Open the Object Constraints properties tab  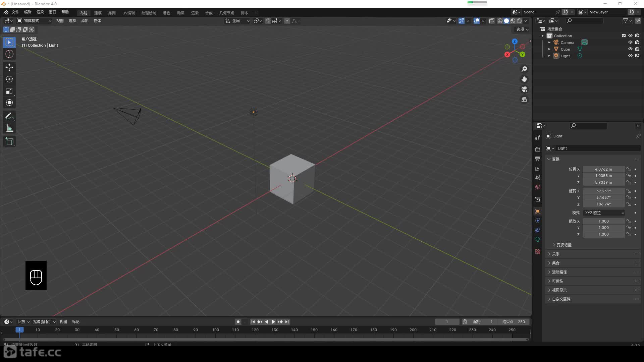coord(538,230)
